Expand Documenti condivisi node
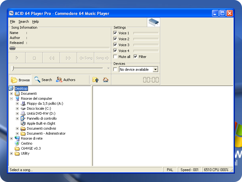Image resolution: width=242 pixels, height=182 pixels. pyautogui.click(x=17, y=128)
